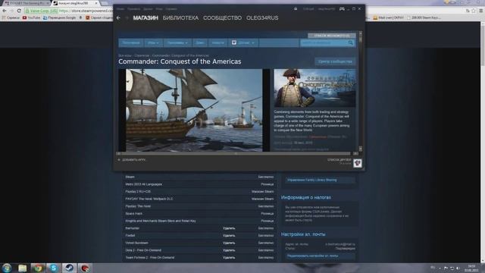Open the OLEG34RUS profile tab
Viewport: 485px width, 273px height.
point(262,18)
